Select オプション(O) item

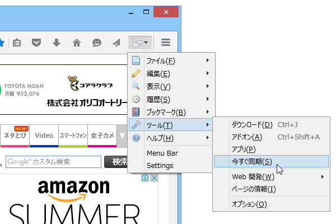point(271,204)
